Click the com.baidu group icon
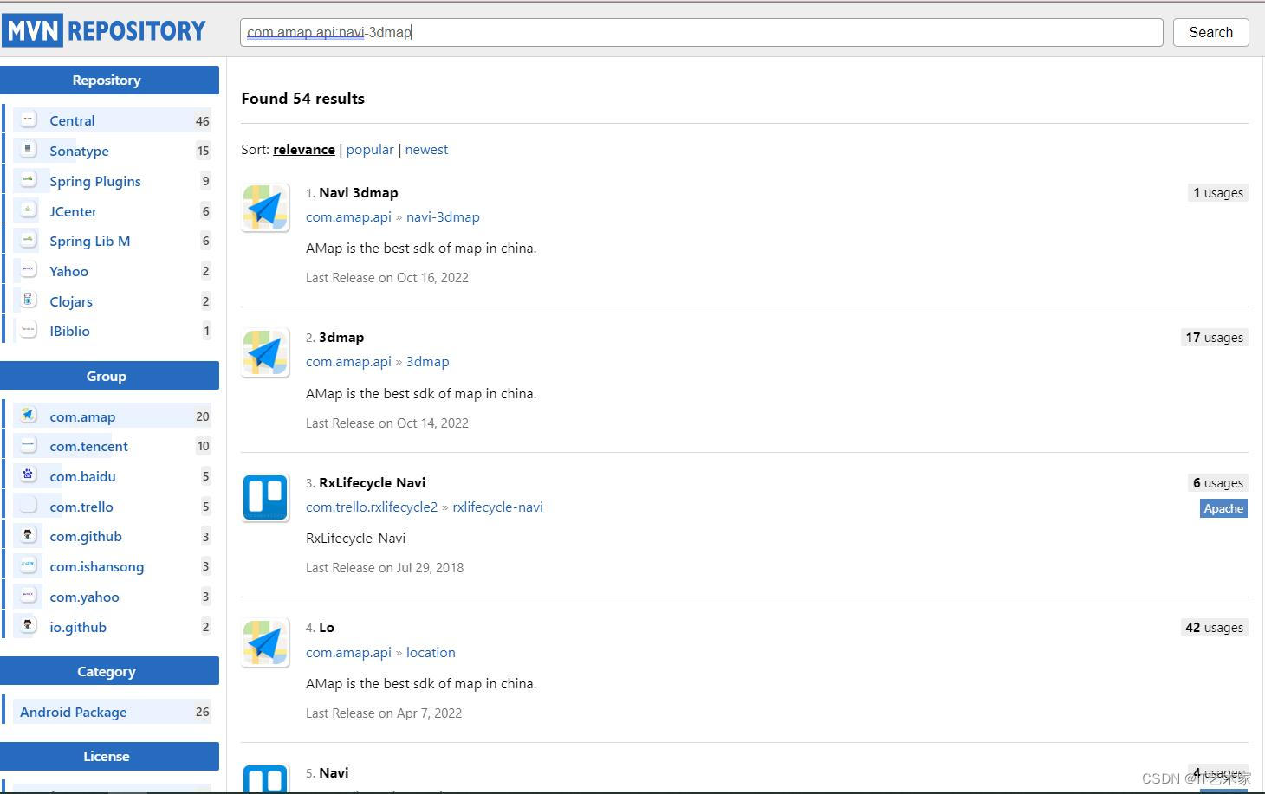This screenshot has height=794, width=1265. [28, 475]
